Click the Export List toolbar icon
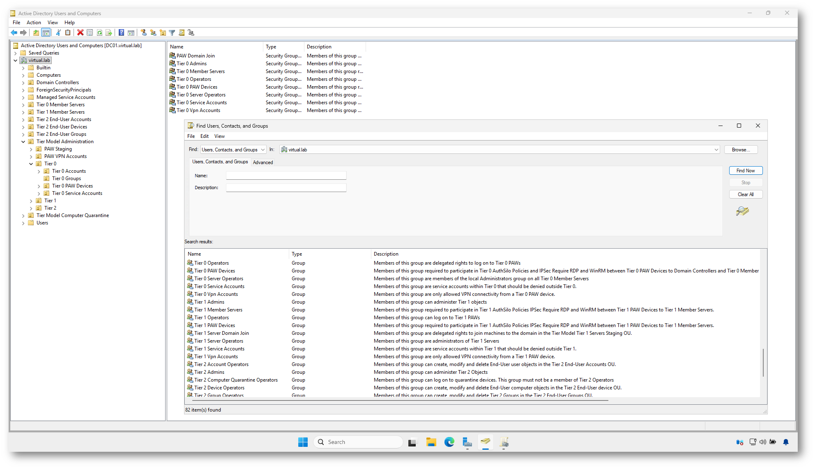This screenshot has width=815, height=469. 109,32
